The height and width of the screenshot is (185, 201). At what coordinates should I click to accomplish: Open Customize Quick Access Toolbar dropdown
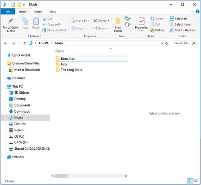(x=24, y=5)
